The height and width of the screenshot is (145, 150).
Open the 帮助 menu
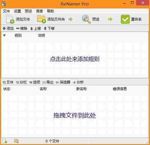click(50, 11)
